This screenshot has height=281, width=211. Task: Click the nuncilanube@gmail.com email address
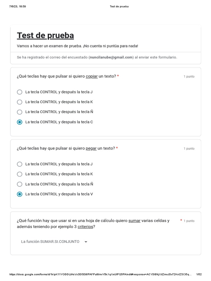[x=111, y=57]
